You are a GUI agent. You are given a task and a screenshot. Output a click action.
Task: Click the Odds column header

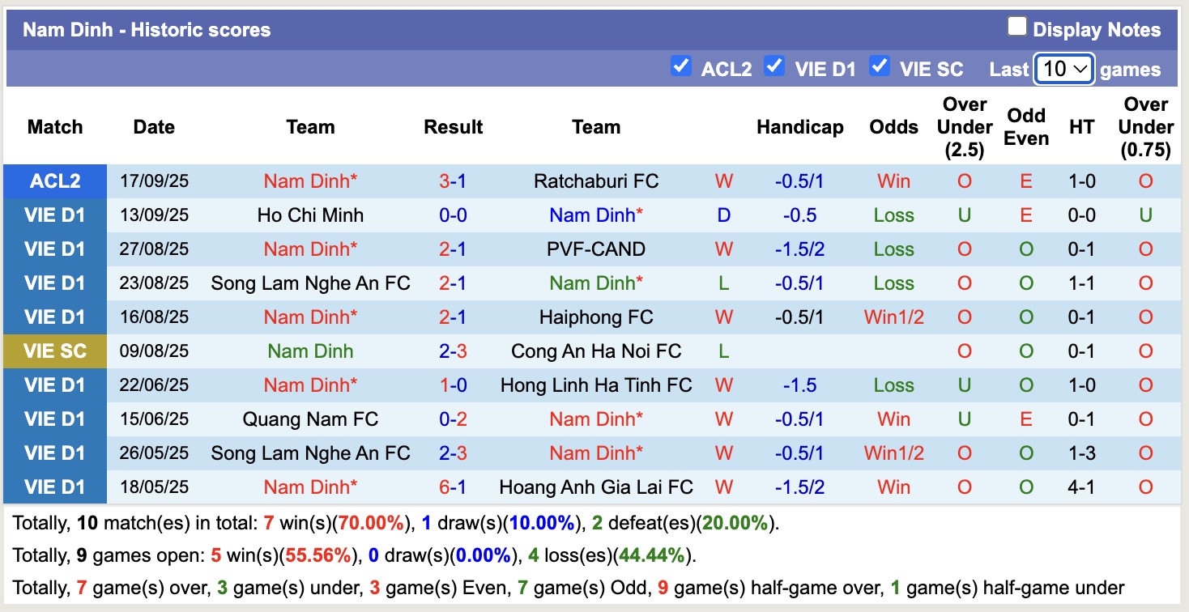pos(893,127)
